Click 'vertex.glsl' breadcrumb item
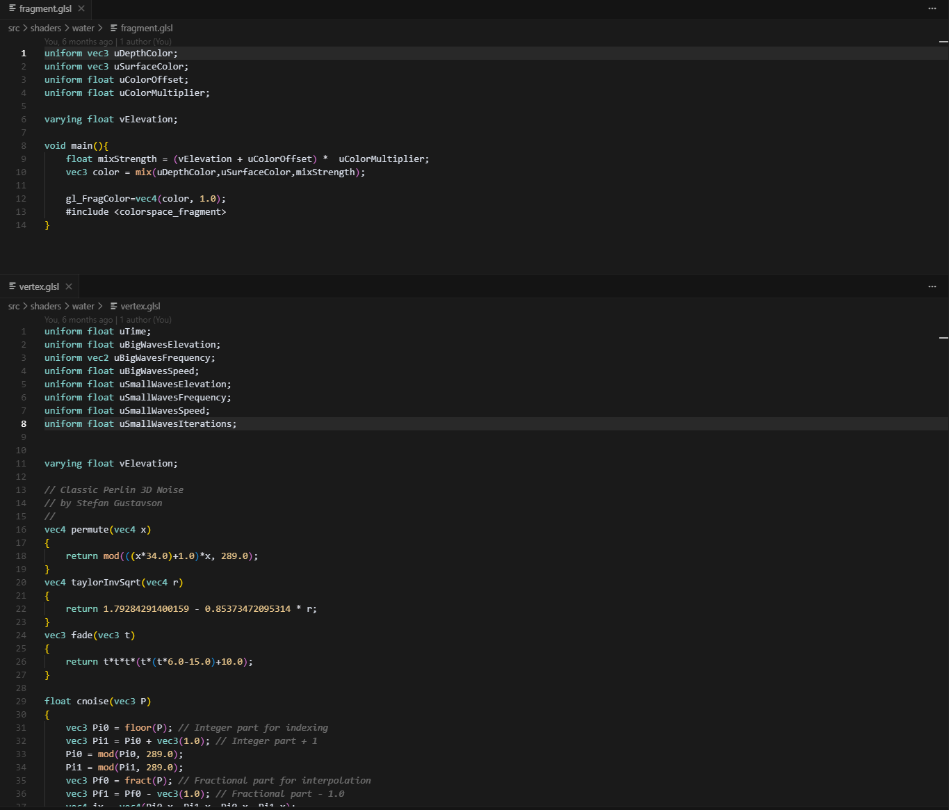The image size is (949, 810). click(140, 307)
